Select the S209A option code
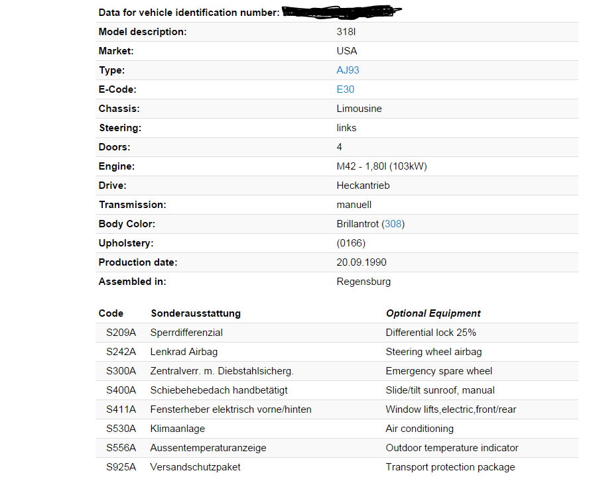The width and height of the screenshot is (589, 483). click(x=121, y=333)
